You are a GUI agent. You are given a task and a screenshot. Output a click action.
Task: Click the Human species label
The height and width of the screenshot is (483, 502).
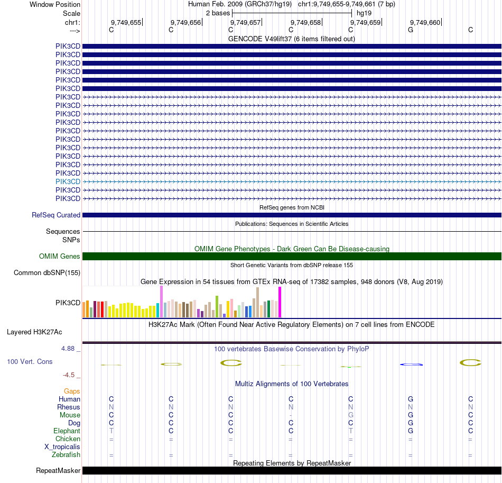coord(69,399)
